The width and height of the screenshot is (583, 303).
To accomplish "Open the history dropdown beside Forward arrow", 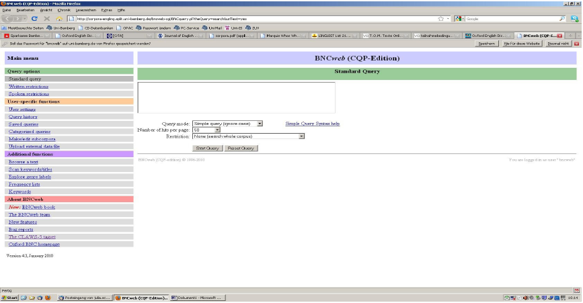I will [25, 19].
